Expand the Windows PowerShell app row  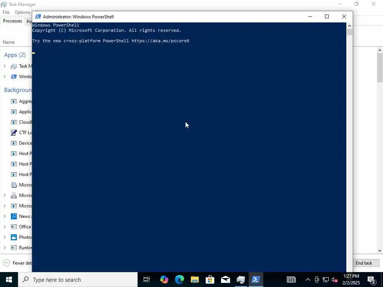click(x=4, y=77)
